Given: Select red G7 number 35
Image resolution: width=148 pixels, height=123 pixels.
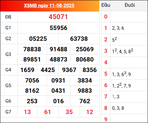Looking at the screenshot, I should [x=69, y=112].
